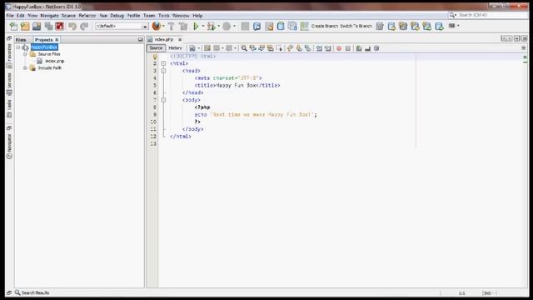Open the Navigate menu
This screenshot has height=300, width=533.
[49, 16]
